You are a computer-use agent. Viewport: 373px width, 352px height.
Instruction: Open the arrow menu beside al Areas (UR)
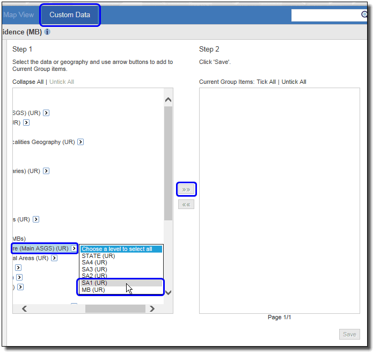pyautogui.click(x=54, y=258)
